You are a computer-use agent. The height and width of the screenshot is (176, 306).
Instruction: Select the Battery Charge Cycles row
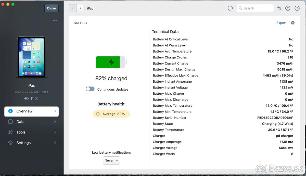pos(223,57)
